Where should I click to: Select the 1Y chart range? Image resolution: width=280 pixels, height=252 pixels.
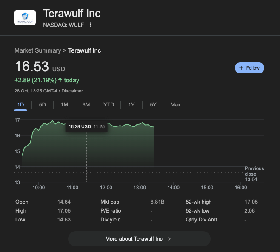131,105
